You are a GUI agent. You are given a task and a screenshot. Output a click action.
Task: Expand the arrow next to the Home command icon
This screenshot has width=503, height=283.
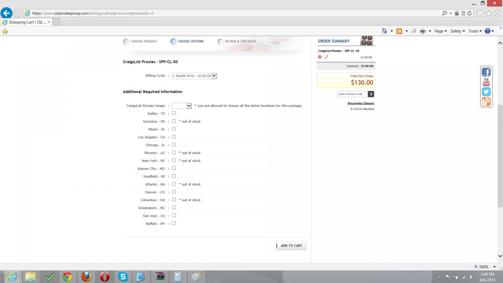tap(392, 31)
